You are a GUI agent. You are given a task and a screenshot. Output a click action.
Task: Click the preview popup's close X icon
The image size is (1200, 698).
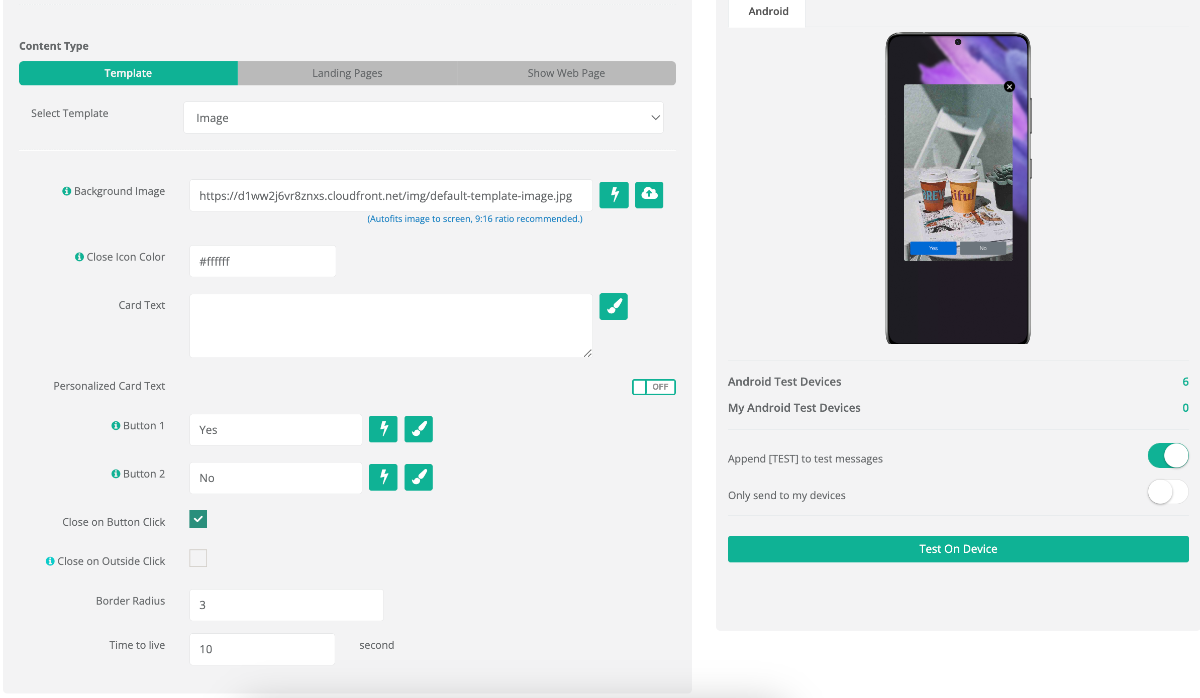[x=1009, y=87]
